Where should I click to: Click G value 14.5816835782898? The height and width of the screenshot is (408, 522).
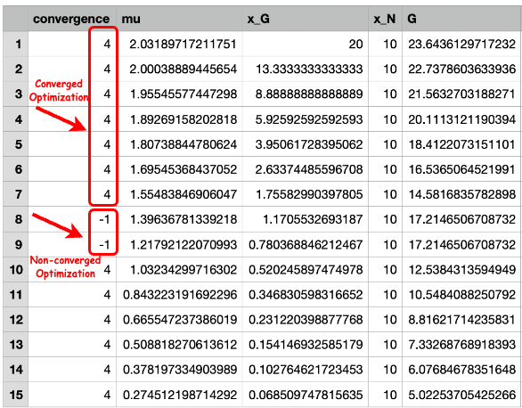pyautogui.click(x=462, y=194)
